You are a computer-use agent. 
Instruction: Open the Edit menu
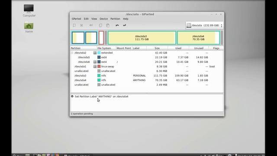[x=86, y=19]
